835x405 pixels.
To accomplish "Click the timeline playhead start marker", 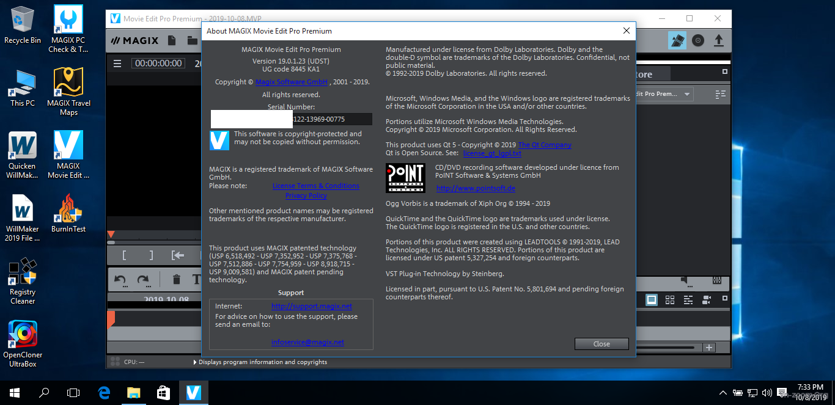I will (111, 320).
